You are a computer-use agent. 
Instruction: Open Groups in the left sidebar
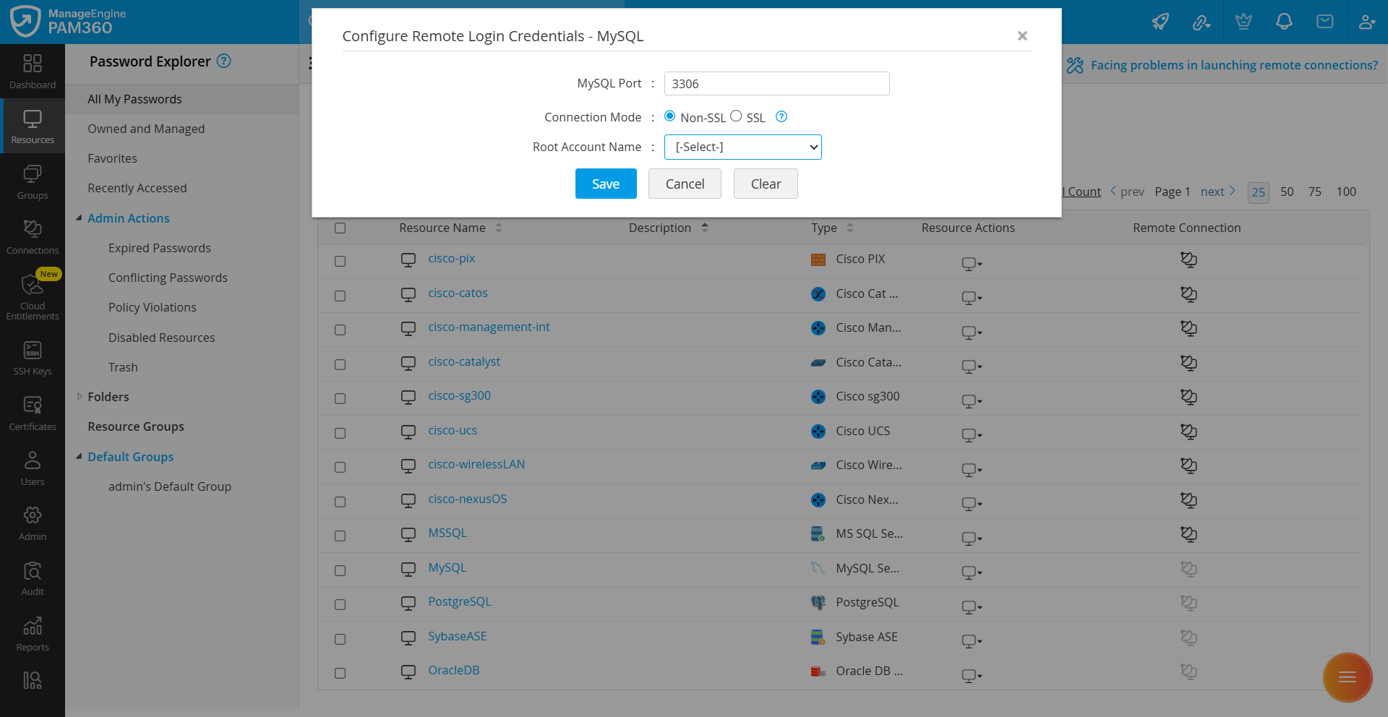click(x=33, y=182)
